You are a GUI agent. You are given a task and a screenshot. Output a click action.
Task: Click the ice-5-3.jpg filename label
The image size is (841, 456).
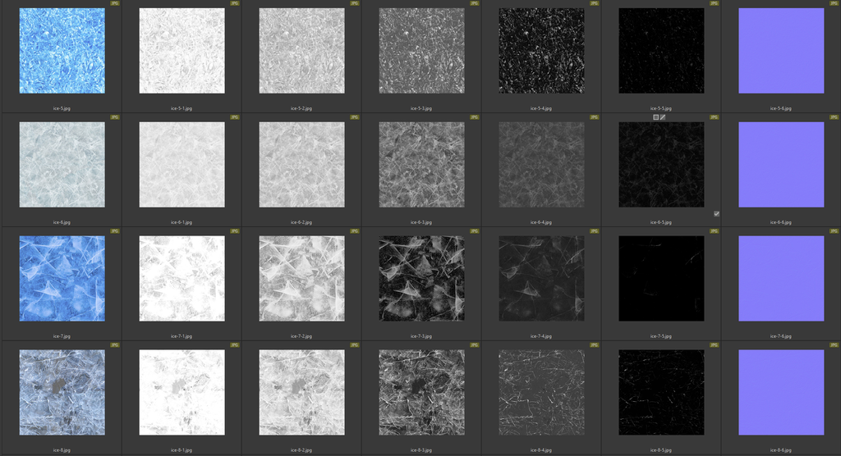421,108
